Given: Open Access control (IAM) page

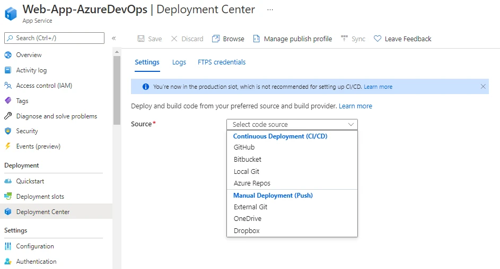Looking at the screenshot, I should coord(45,86).
